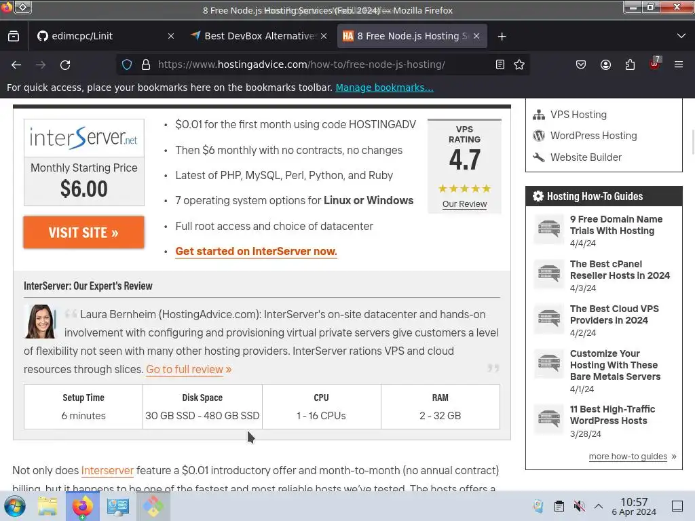The height and width of the screenshot is (521, 695).
Task: Open the Firefox View button
Action: tap(14, 37)
